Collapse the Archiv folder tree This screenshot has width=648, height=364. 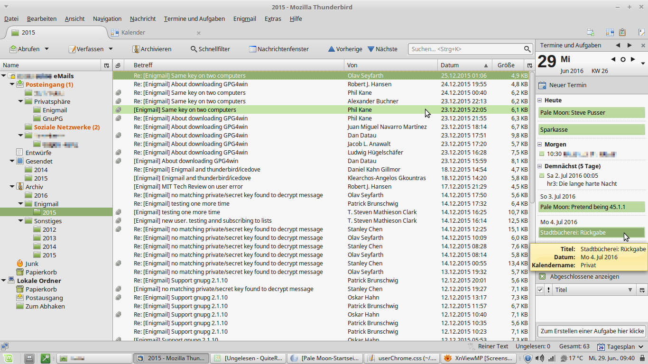point(12,187)
